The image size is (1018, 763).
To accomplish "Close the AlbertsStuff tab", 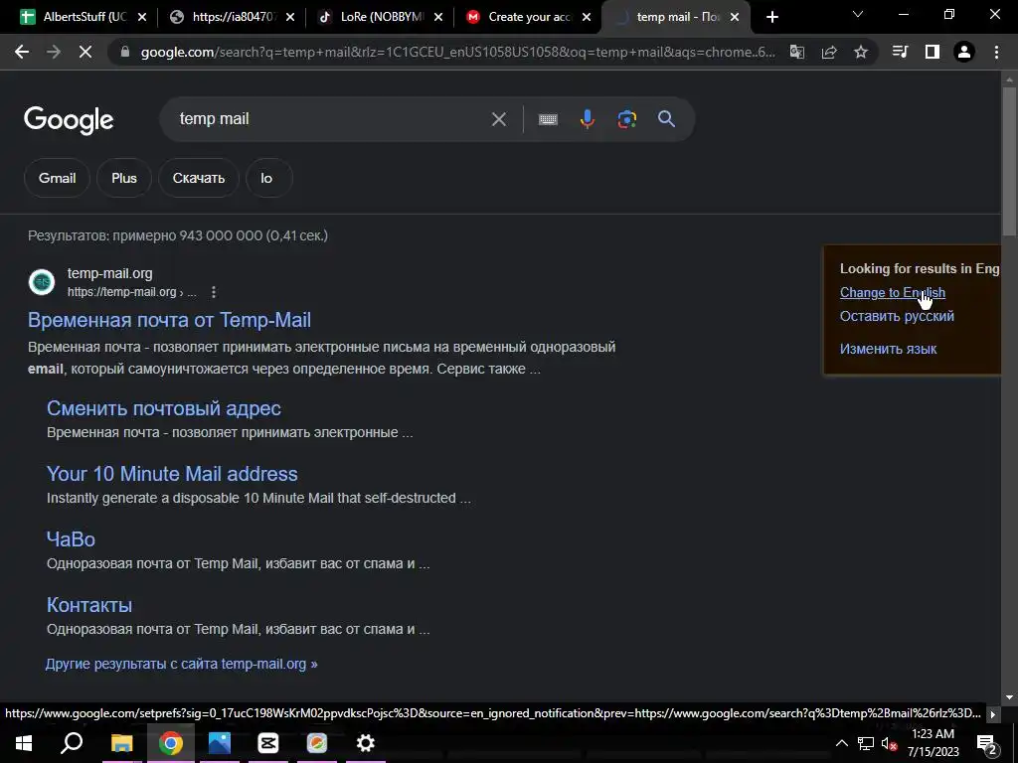I will [142, 18].
